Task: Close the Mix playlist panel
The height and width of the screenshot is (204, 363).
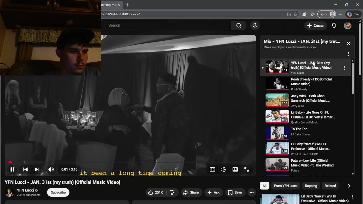Action: [x=348, y=43]
